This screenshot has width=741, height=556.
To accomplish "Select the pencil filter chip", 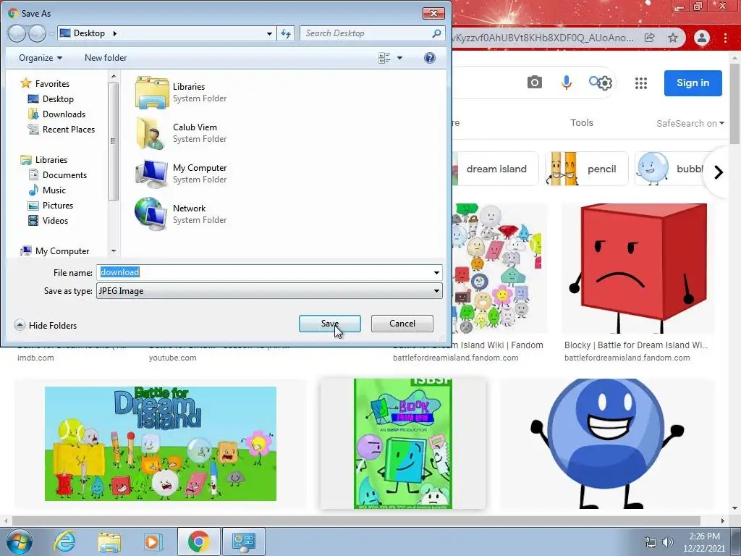I will coord(586,169).
